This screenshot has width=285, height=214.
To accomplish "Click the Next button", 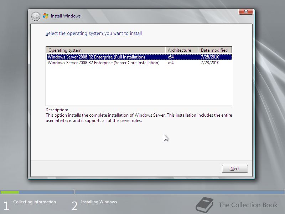I will [x=235, y=169].
